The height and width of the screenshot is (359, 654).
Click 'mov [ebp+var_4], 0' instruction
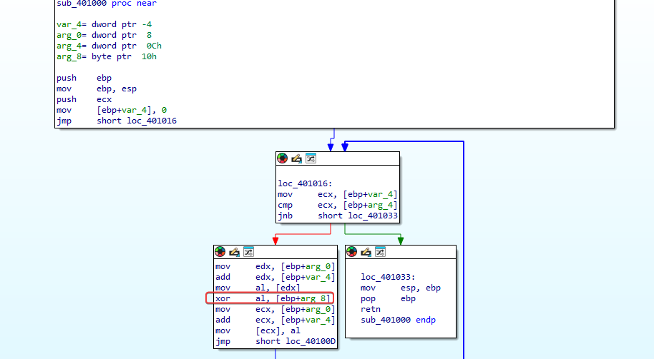(112, 110)
